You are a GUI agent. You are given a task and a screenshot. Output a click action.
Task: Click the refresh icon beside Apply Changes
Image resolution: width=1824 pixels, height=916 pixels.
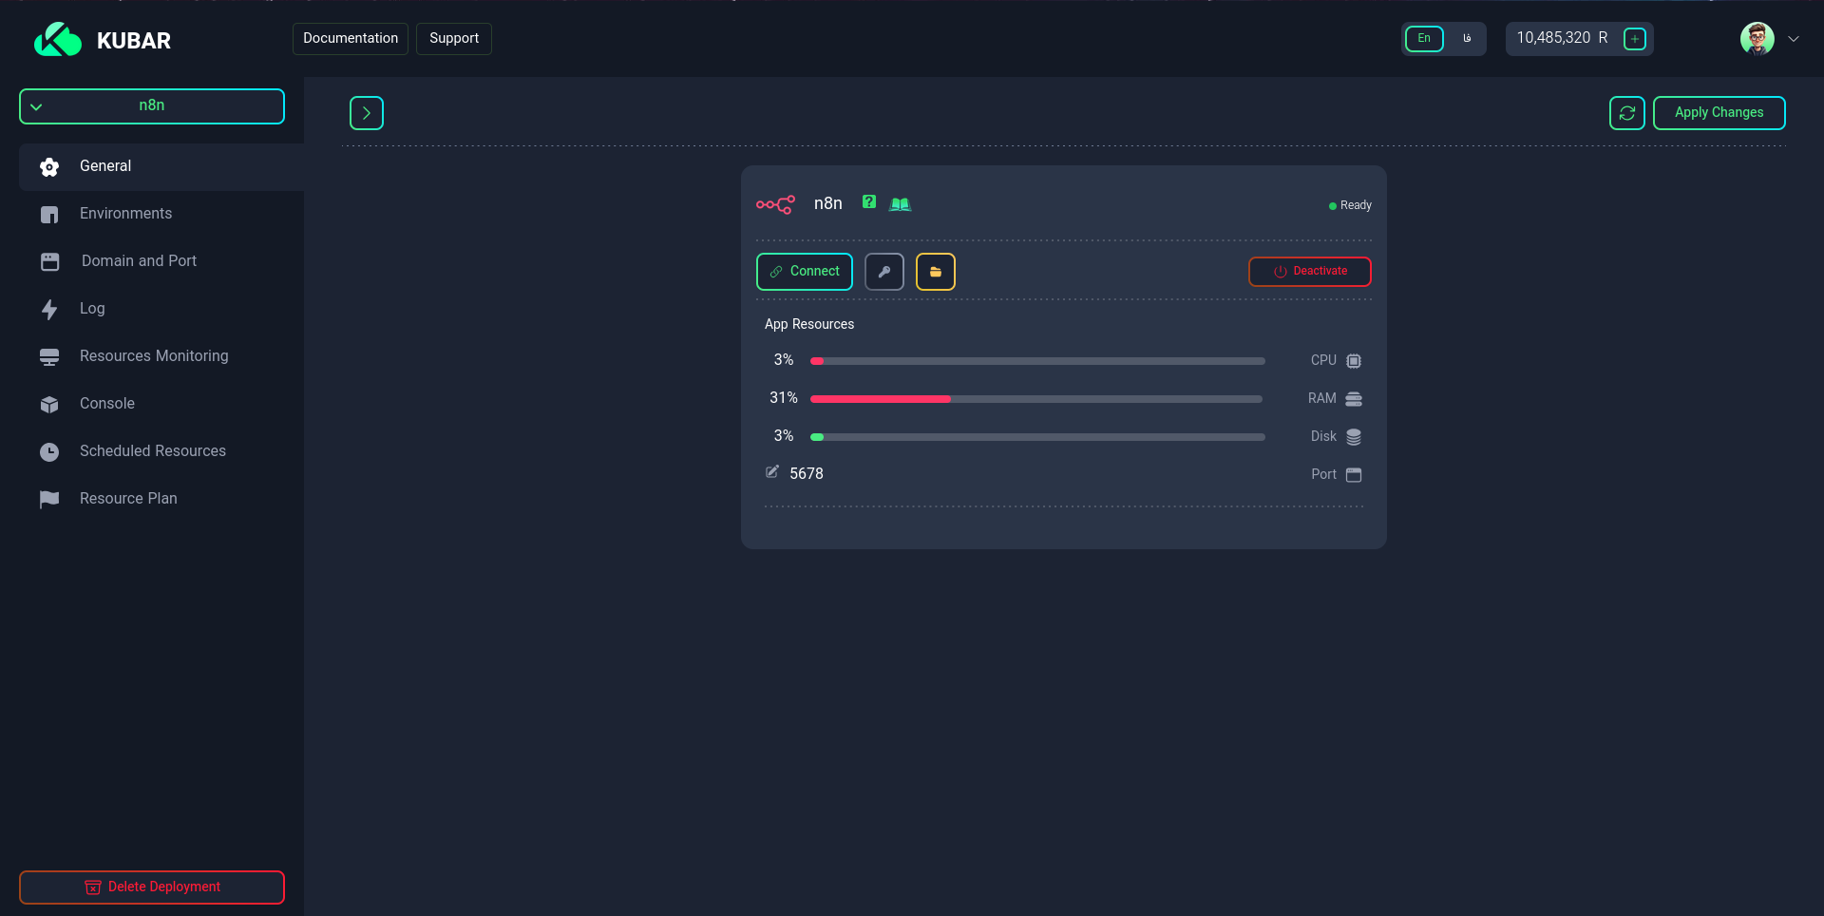click(x=1627, y=113)
